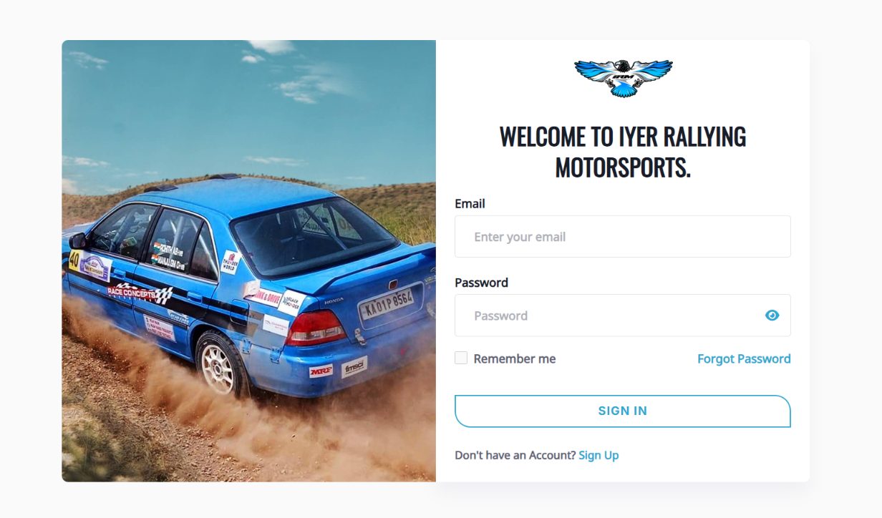Toggle password visibility with the eye icon
Image resolution: width=882 pixels, height=518 pixels.
[772, 316]
